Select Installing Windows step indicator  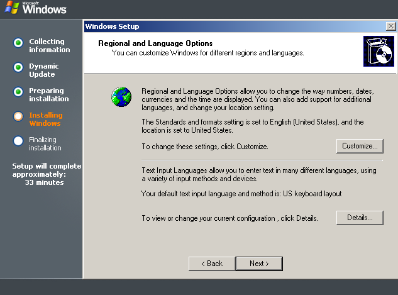(x=18, y=116)
